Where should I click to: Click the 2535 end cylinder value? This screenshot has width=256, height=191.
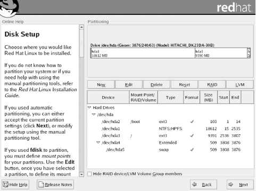pyautogui.click(x=236, y=128)
